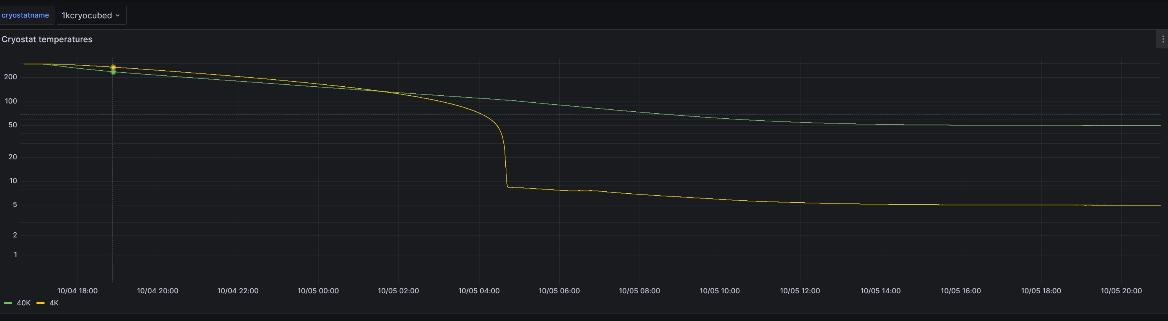Click the 100 value on temperature axis
The width and height of the screenshot is (1168, 321).
coord(11,101)
